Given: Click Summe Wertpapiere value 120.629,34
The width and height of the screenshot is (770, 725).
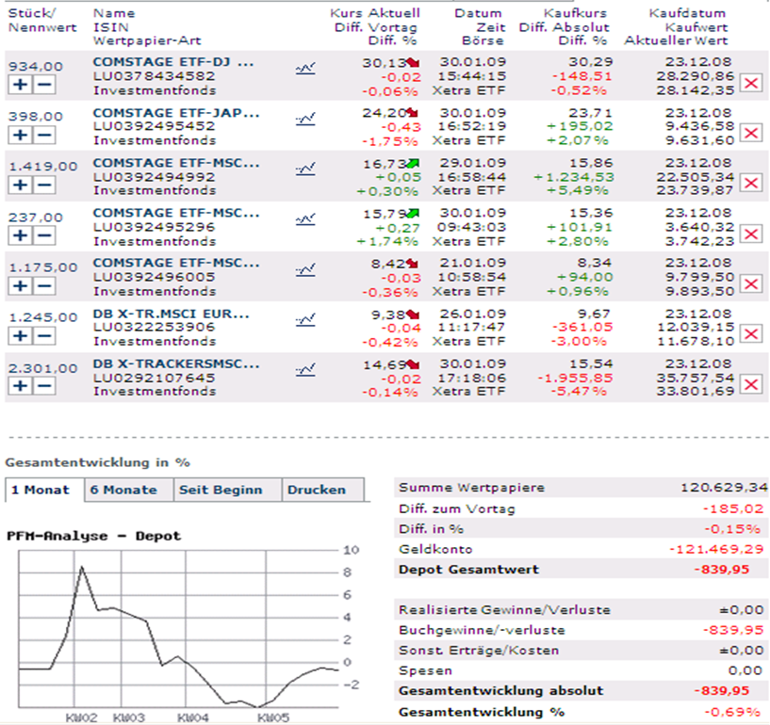Looking at the screenshot, I should tap(724, 488).
